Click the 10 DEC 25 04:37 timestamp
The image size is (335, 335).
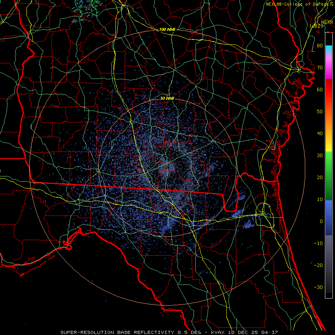pos(253,332)
